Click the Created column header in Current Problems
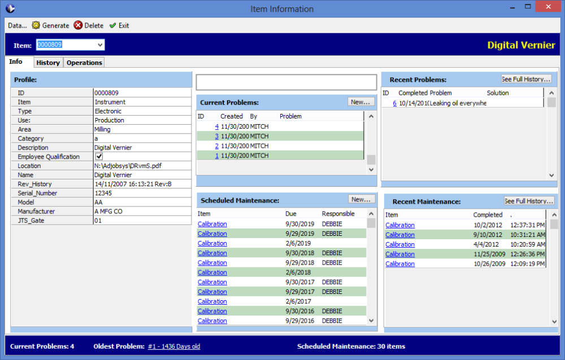The image size is (565, 360). click(231, 116)
